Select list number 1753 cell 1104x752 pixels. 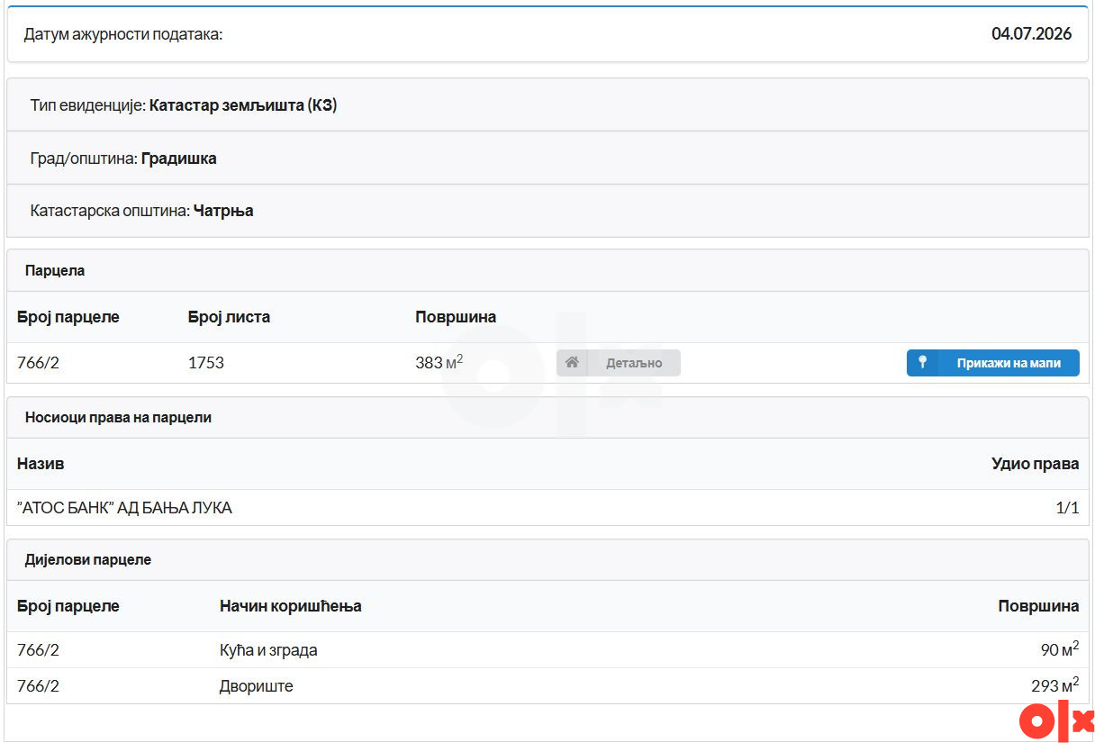[205, 363]
